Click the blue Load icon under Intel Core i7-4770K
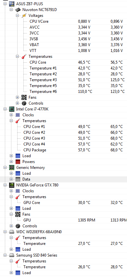The image size is (127, 278). 18,156
